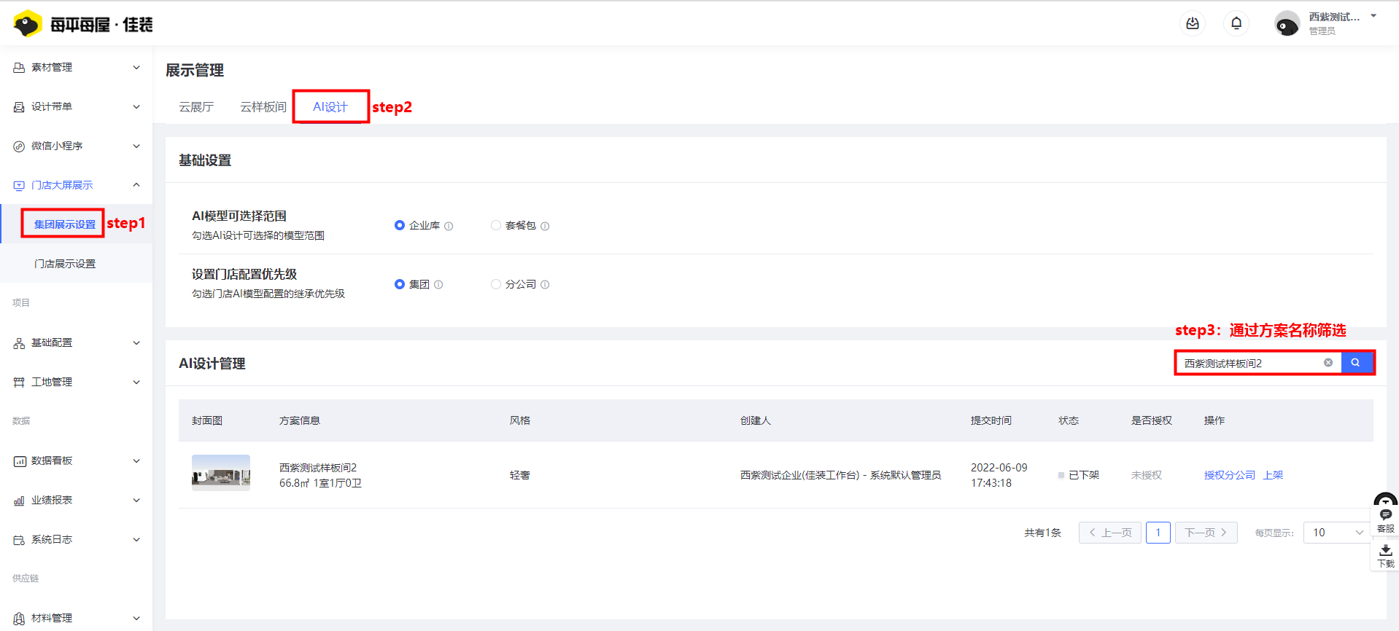Click the inbox download icon in header
The width and height of the screenshot is (1399, 631).
point(1193,23)
